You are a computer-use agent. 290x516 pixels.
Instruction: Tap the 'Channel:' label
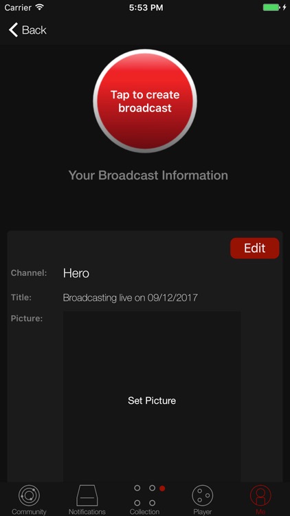29,273
